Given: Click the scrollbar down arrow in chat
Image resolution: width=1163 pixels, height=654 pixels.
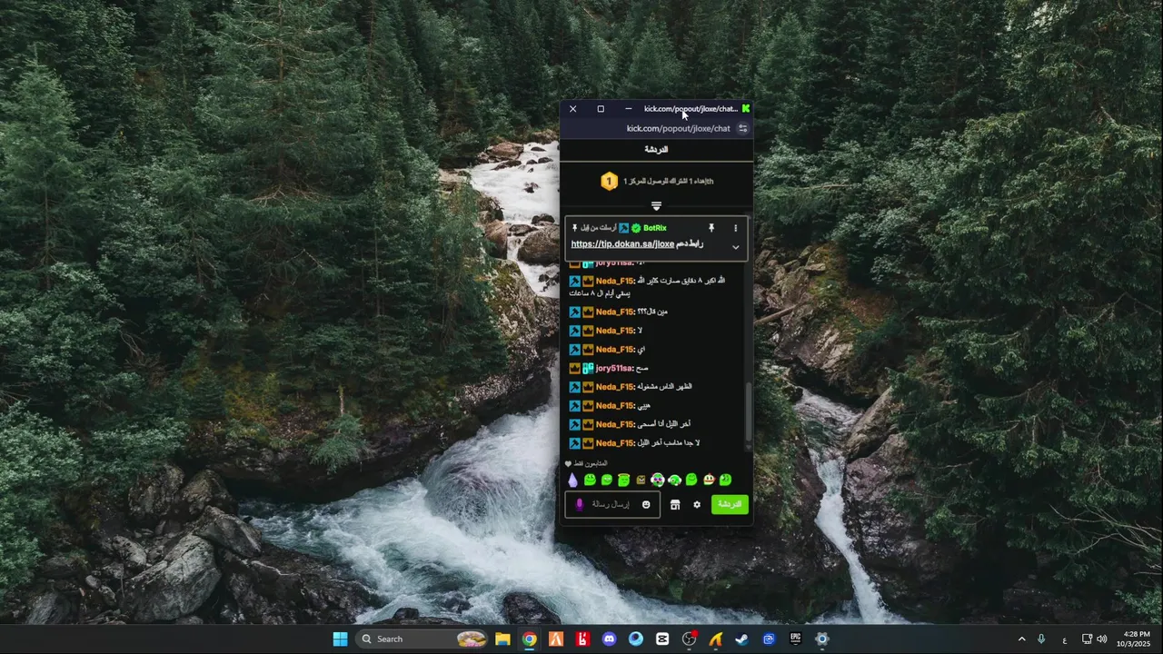Looking at the screenshot, I should coord(749,447).
